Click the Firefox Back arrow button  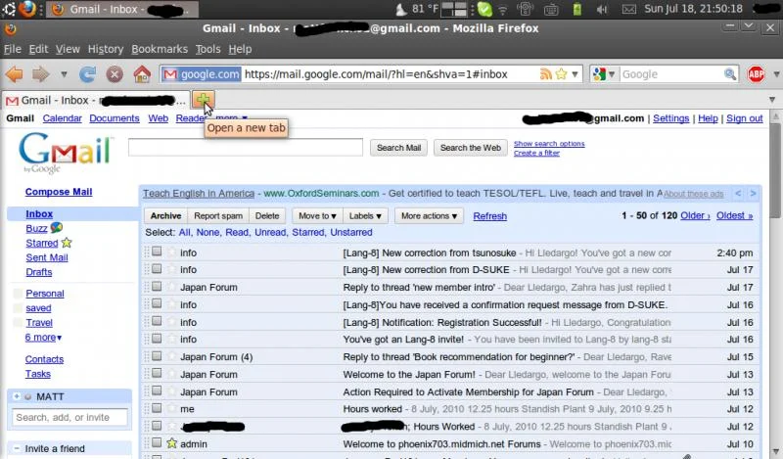click(14, 74)
